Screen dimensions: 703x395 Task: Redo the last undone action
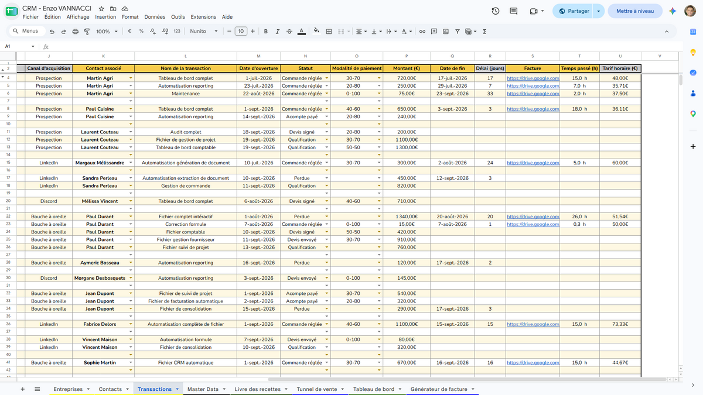63,32
